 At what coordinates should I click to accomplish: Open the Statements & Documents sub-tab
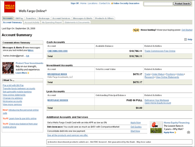point(77,22)
